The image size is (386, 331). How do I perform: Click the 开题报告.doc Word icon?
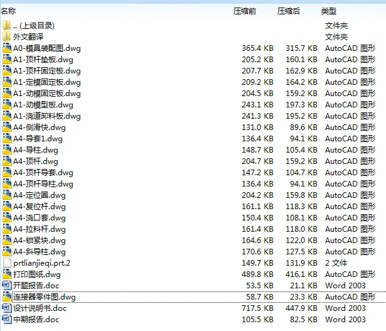[x=7, y=285]
